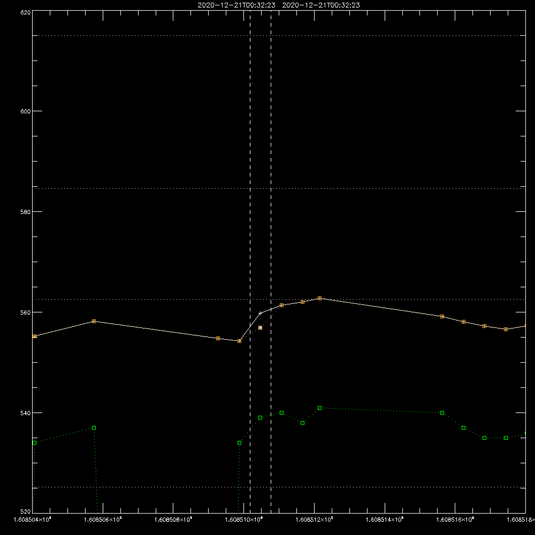The width and height of the screenshot is (535, 535).
Task: Pick the lowest orange data marker near 554
Action: pyautogui.click(x=240, y=341)
